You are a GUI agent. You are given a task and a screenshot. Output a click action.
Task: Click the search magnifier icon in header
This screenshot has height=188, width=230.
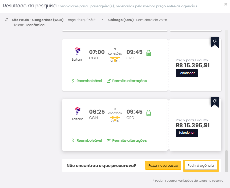pyautogui.click(x=7, y=20)
